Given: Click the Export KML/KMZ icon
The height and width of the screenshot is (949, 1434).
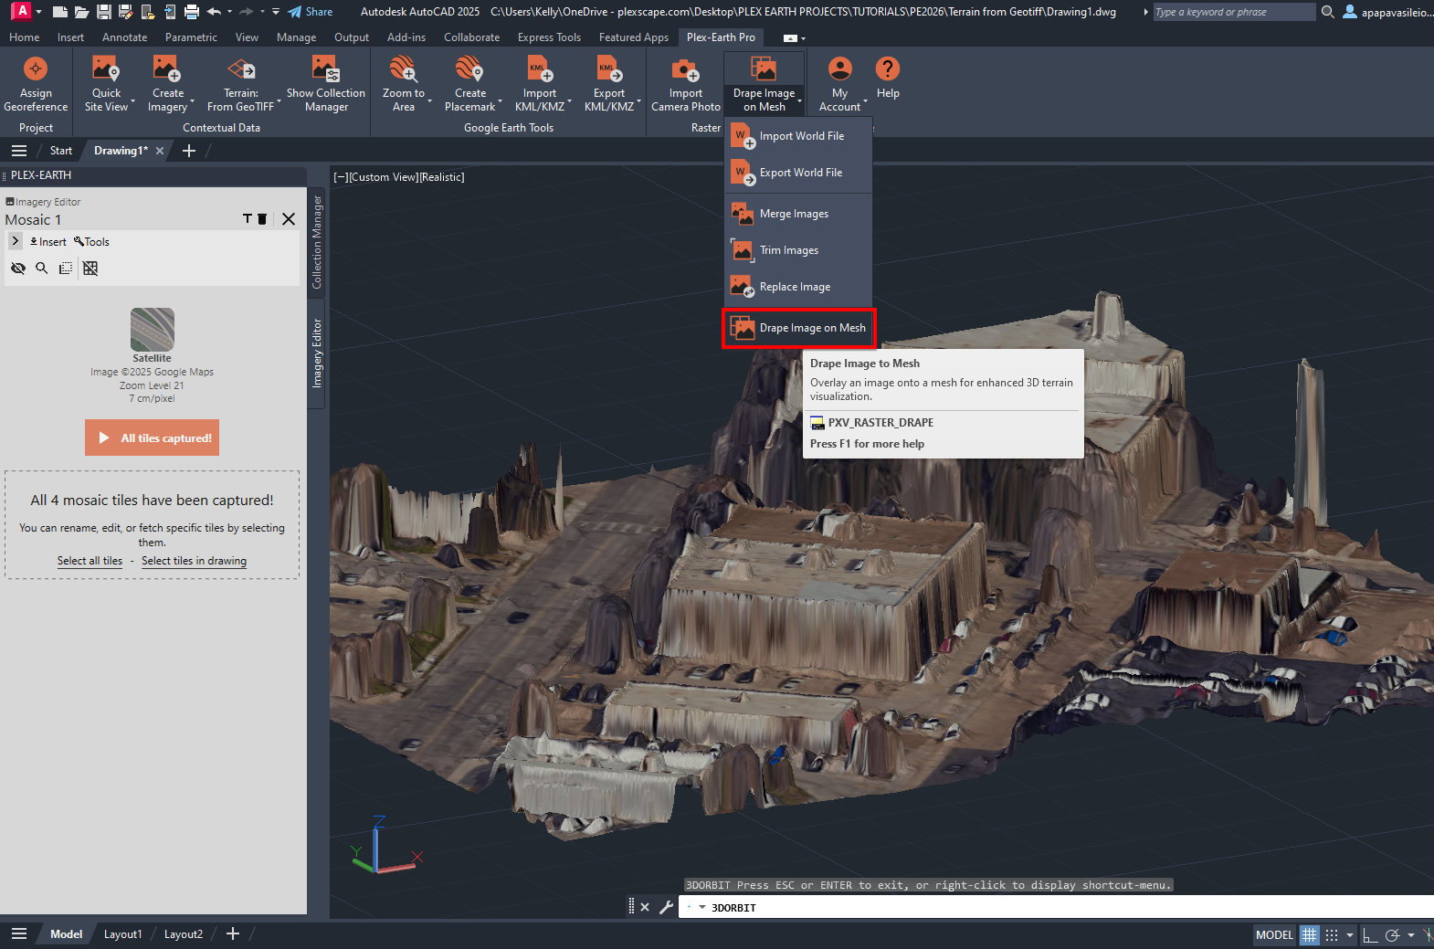Looking at the screenshot, I should pos(609,69).
